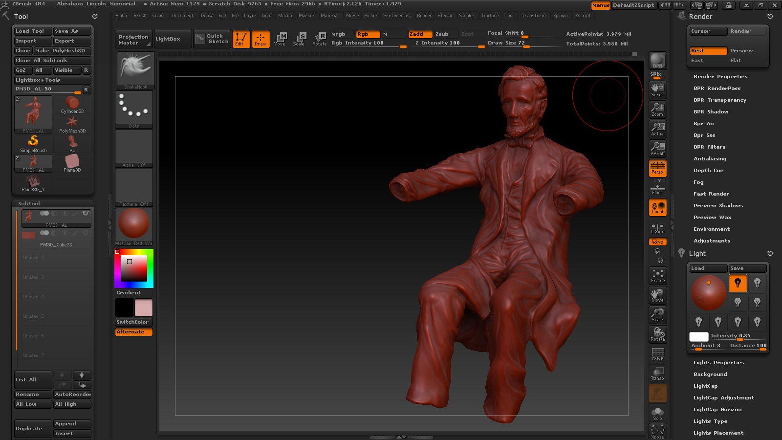Open the Dots stroke selector
Image resolution: width=782 pixels, height=440 pixels.
point(134,110)
